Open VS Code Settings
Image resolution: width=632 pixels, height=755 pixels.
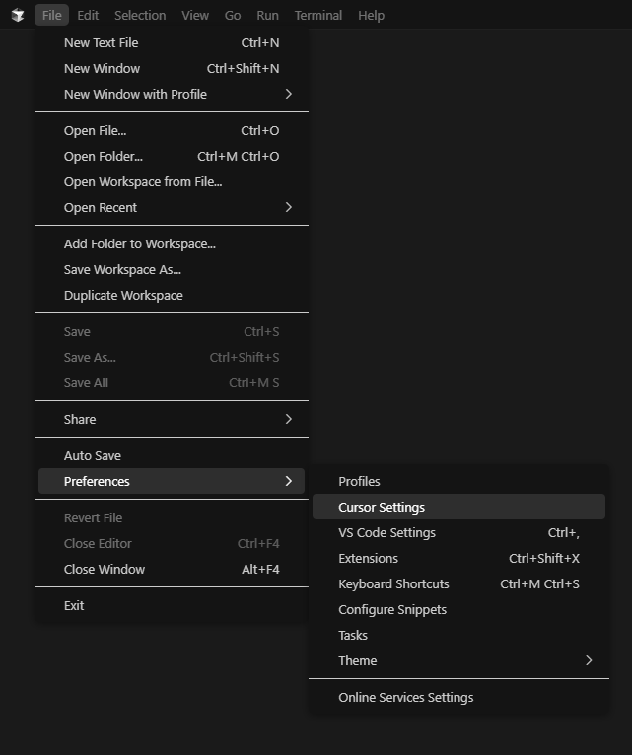(458, 532)
